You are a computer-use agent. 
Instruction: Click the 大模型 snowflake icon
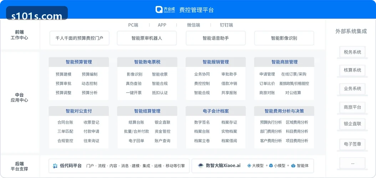click(x=249, y=166)
